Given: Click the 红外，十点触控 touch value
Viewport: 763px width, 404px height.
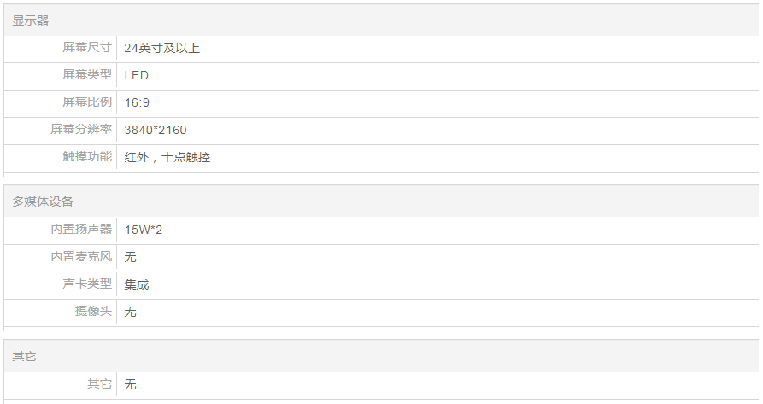Looking at the screenshot, I should (167, 157).
